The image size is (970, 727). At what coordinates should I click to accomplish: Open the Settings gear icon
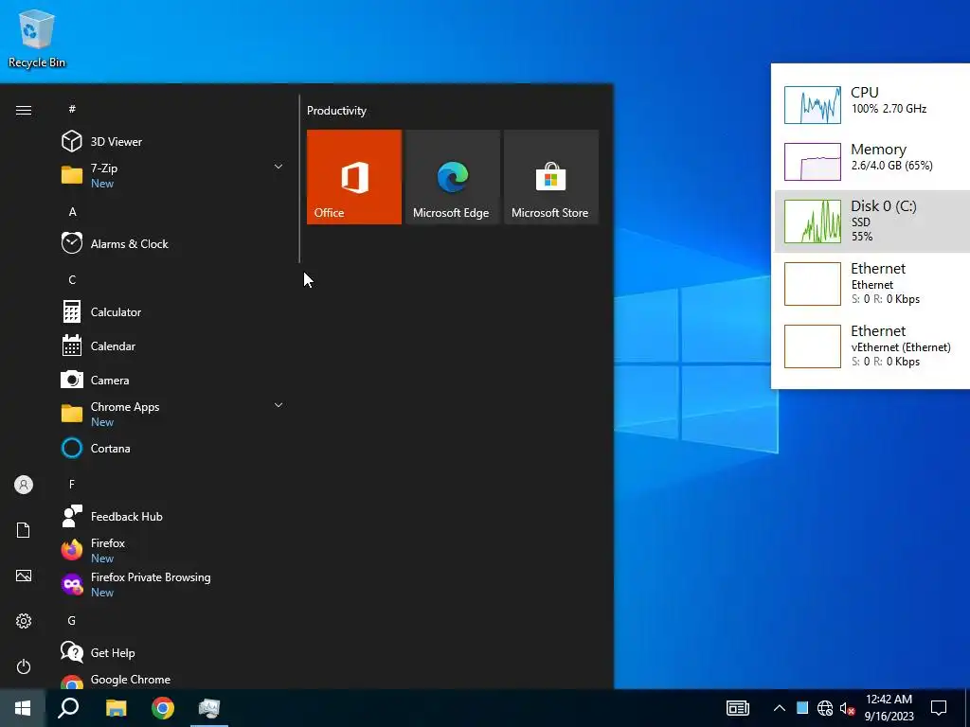coord(24,621)
